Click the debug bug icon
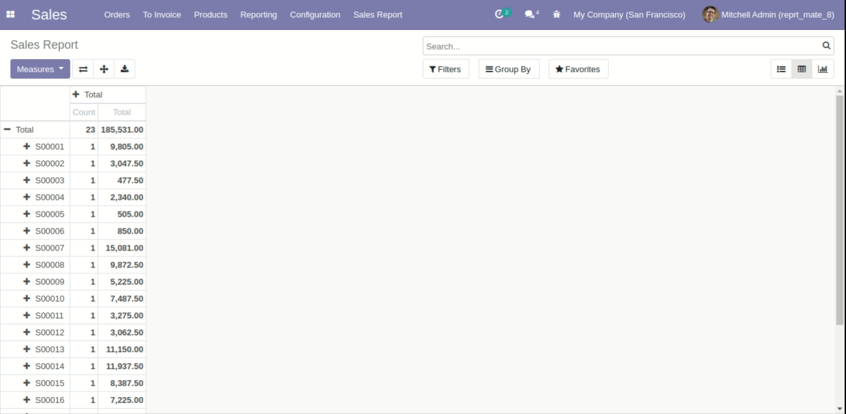This screenshot has height=414, width=846. click(557, 14)
